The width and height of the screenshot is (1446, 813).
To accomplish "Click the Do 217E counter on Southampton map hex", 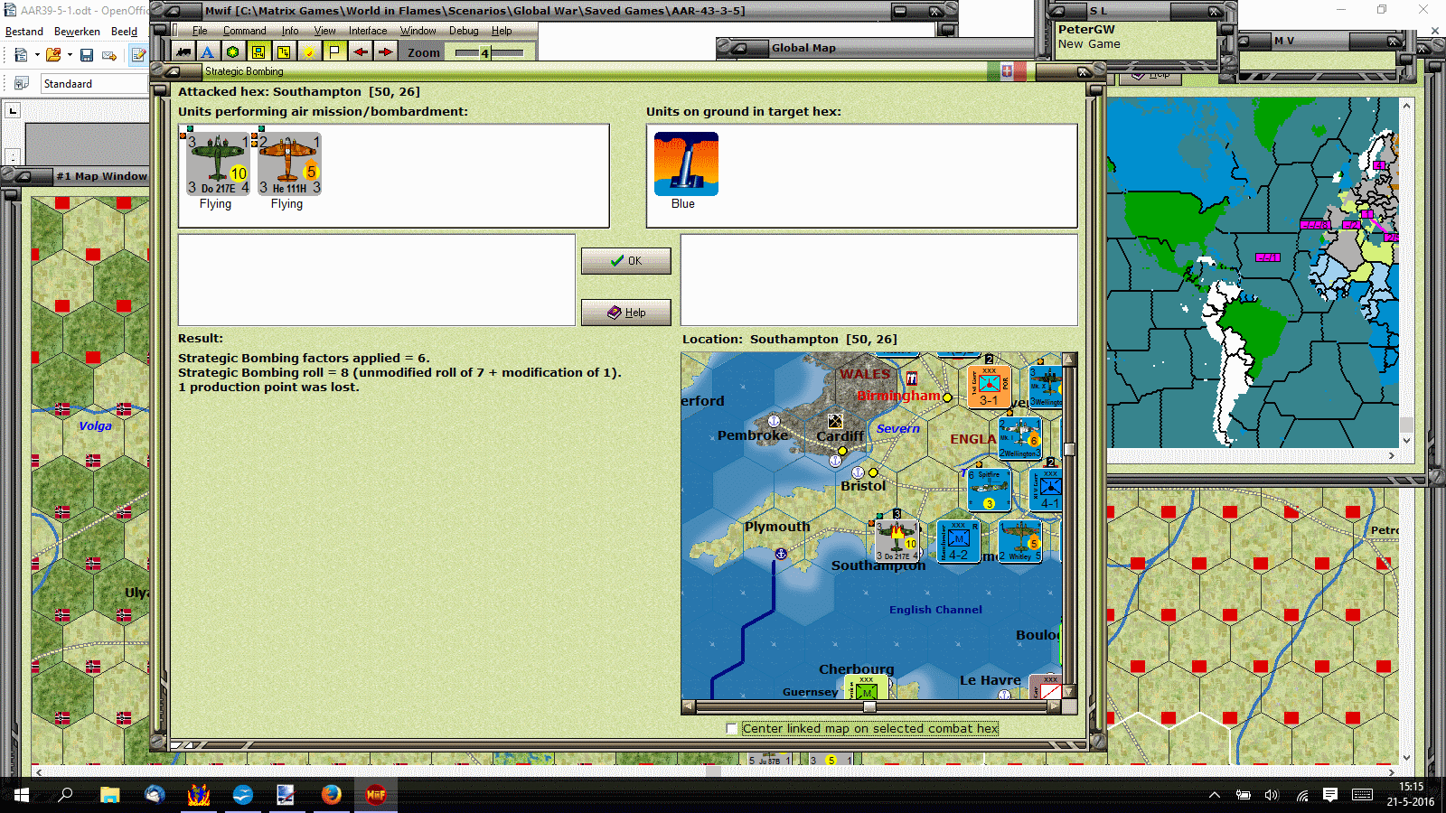I will tap(897, 540).
